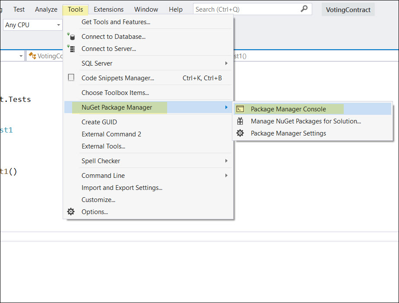Click into the Search (Ctrl+Q) box

246,9
